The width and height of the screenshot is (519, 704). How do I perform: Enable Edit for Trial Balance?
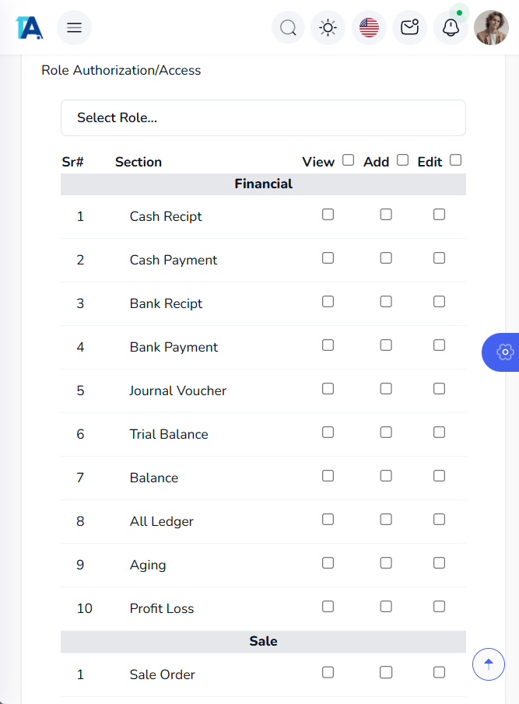coord(439,433)
